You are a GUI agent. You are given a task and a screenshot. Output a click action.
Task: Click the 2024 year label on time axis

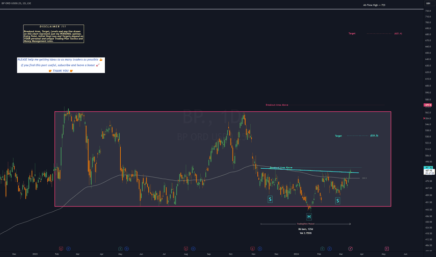[x=296, y=254]
